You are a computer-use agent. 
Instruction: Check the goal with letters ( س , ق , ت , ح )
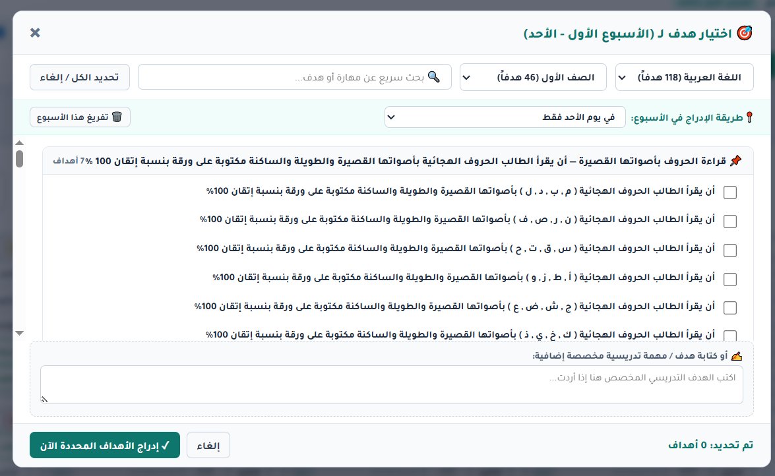[x=730, y=250]
